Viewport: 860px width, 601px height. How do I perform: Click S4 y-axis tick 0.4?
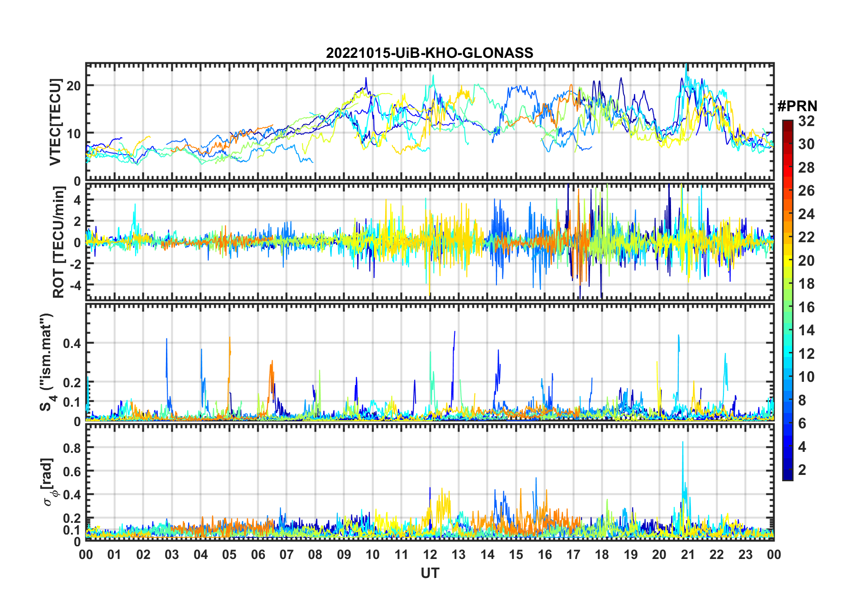coord(72,343)
